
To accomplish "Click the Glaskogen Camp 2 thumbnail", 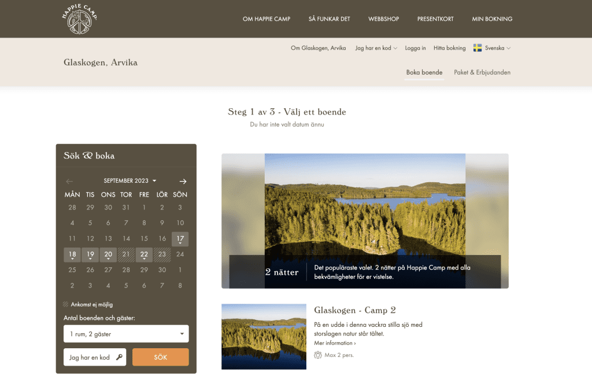I will point(264,336).
